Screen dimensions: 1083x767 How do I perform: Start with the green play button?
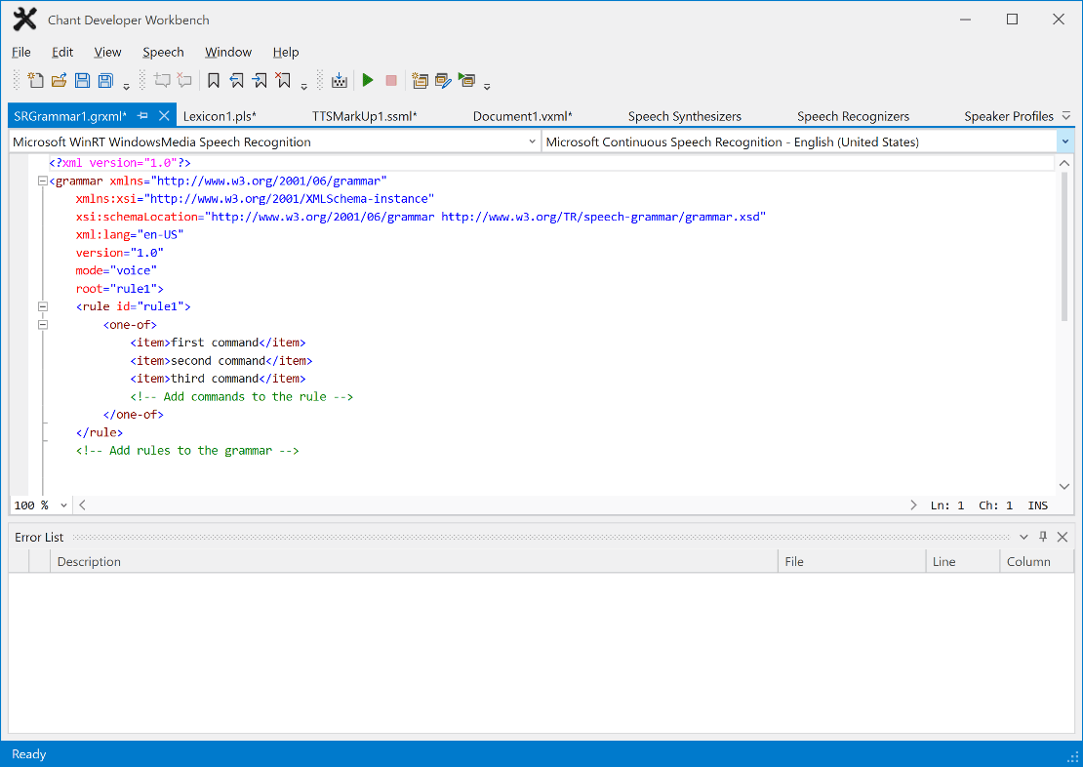point(368,80)
